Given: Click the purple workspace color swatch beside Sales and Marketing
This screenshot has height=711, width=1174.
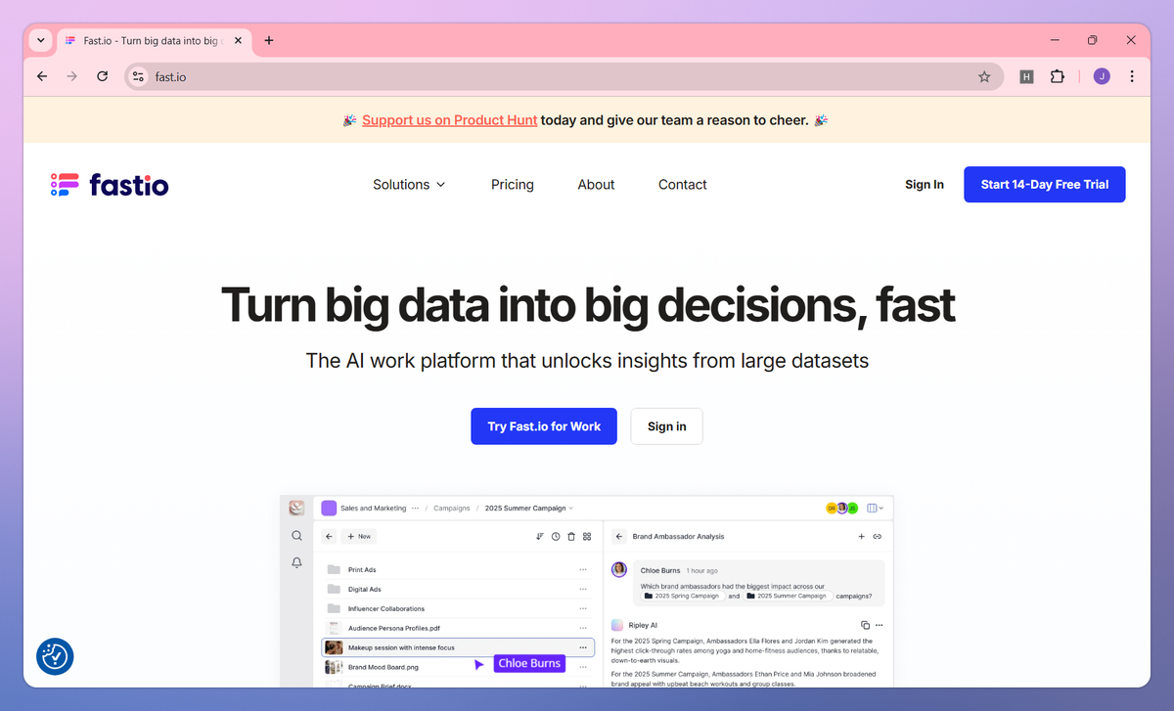Looking at the screenshot, I should pyautogui.click(x=329, y=509).
